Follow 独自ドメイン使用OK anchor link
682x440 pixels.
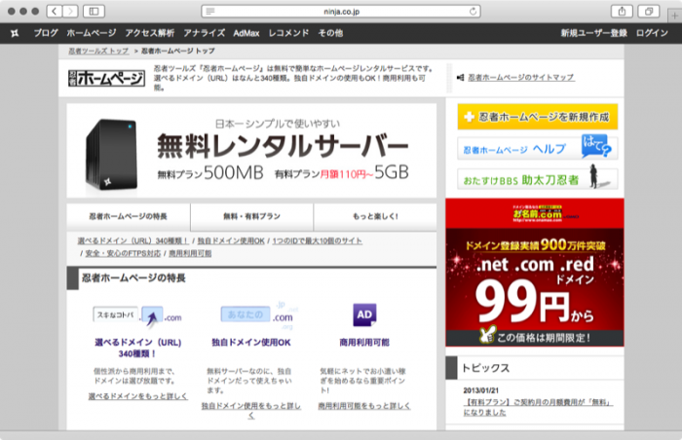pyautogui.click(x=231, y=240)
